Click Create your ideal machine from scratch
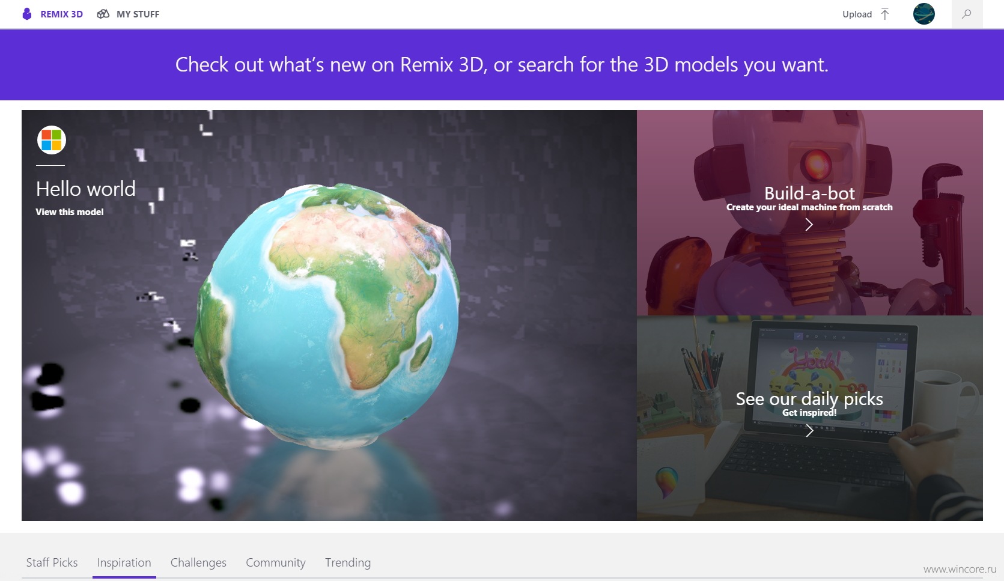Screen dimensions: 1004x581 click(x=809, y=207)
